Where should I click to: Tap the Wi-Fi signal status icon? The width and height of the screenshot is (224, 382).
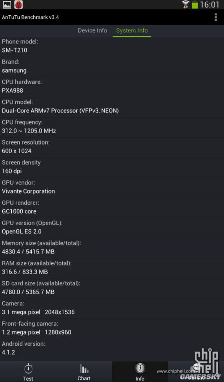click(185, 4)
